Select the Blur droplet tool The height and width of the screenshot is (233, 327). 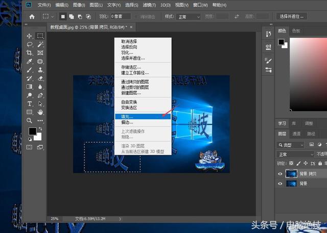(x=40, y=87)
